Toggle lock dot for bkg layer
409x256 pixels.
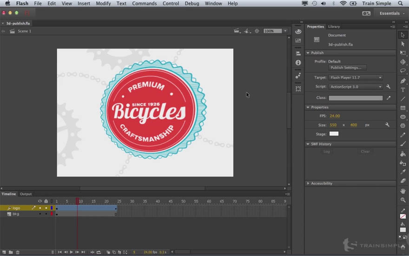46,214
